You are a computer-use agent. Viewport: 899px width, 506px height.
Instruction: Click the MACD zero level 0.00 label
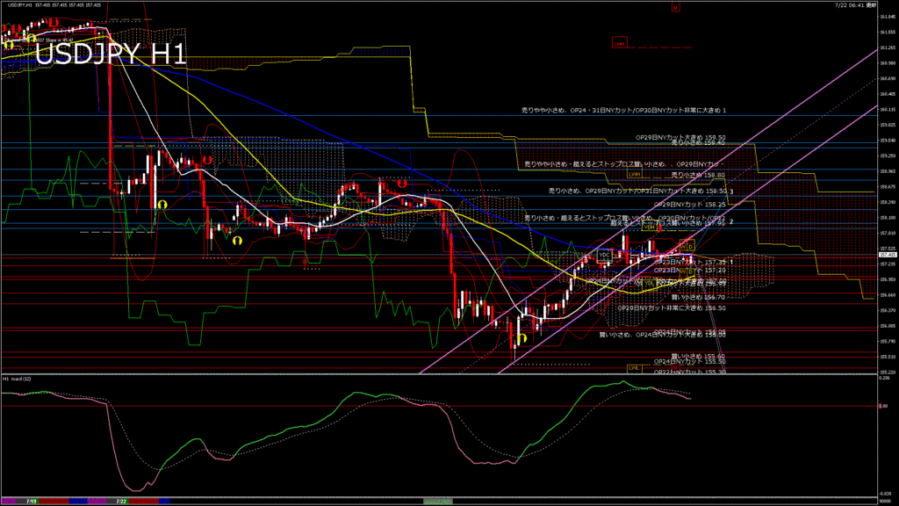pos(883,406)
